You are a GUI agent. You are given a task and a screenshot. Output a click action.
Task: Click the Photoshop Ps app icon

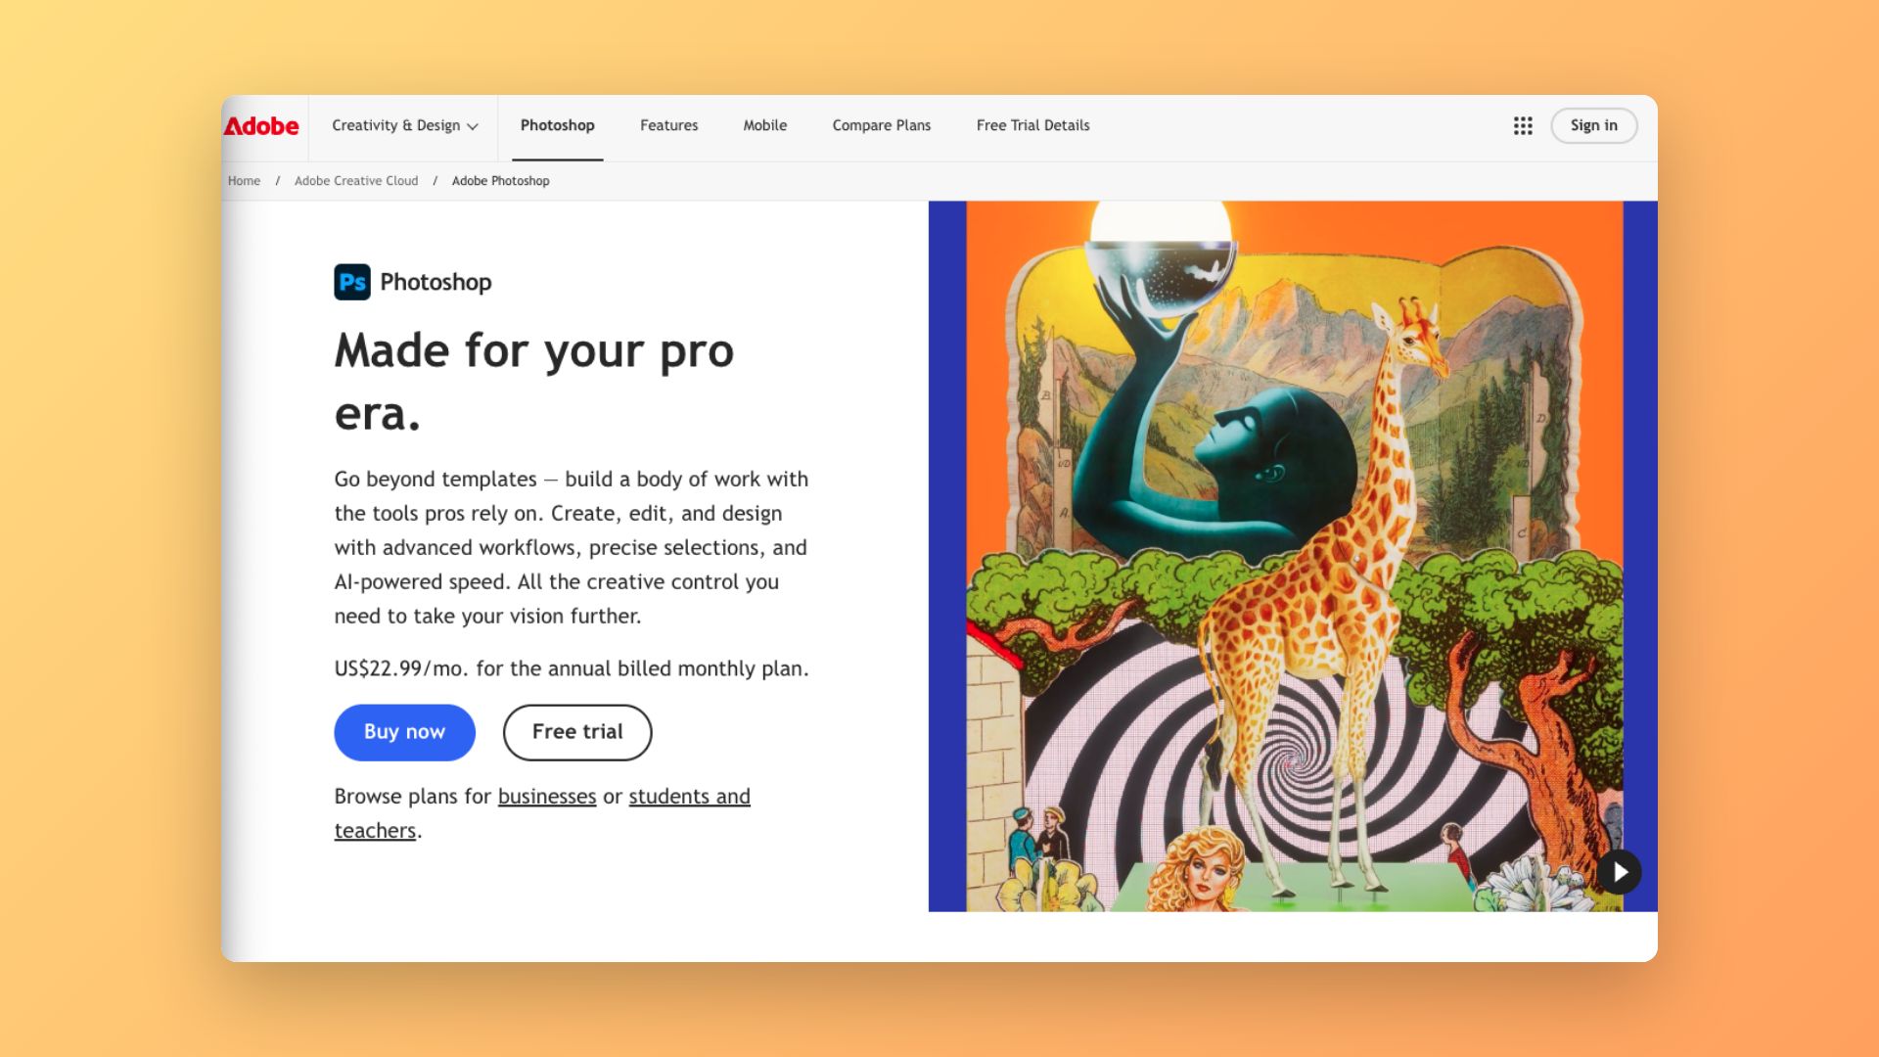(352, 282)
